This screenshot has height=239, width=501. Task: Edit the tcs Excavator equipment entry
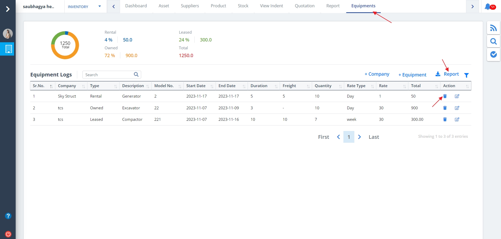pyautogui.click(x=457, y=108)
